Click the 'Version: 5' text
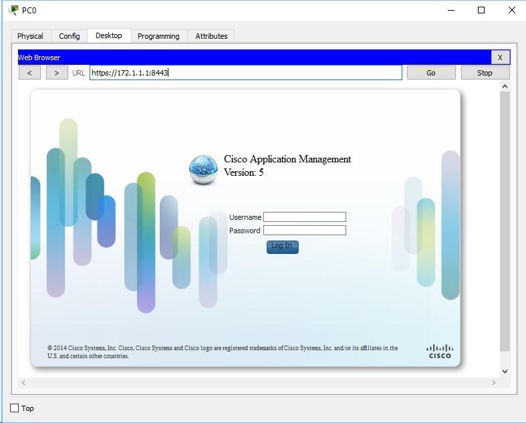 pos(243,172)
